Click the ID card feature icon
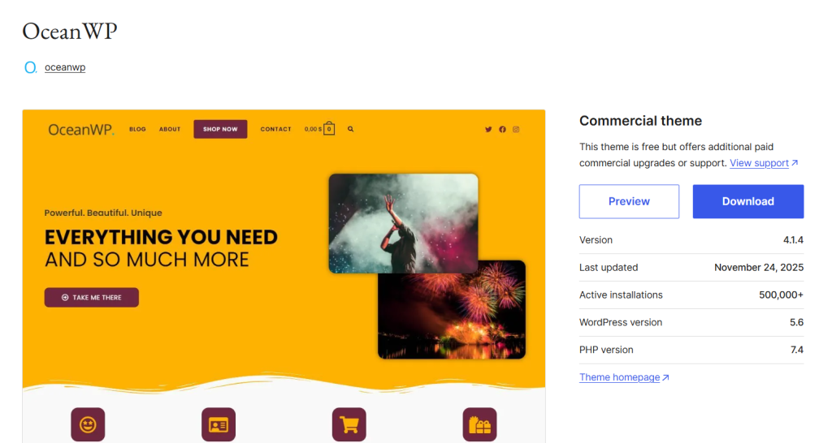Viewport: 832px width, 443px height. (219, 424)
